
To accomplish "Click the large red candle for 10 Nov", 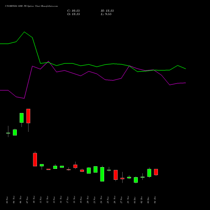I will point(35,160).
